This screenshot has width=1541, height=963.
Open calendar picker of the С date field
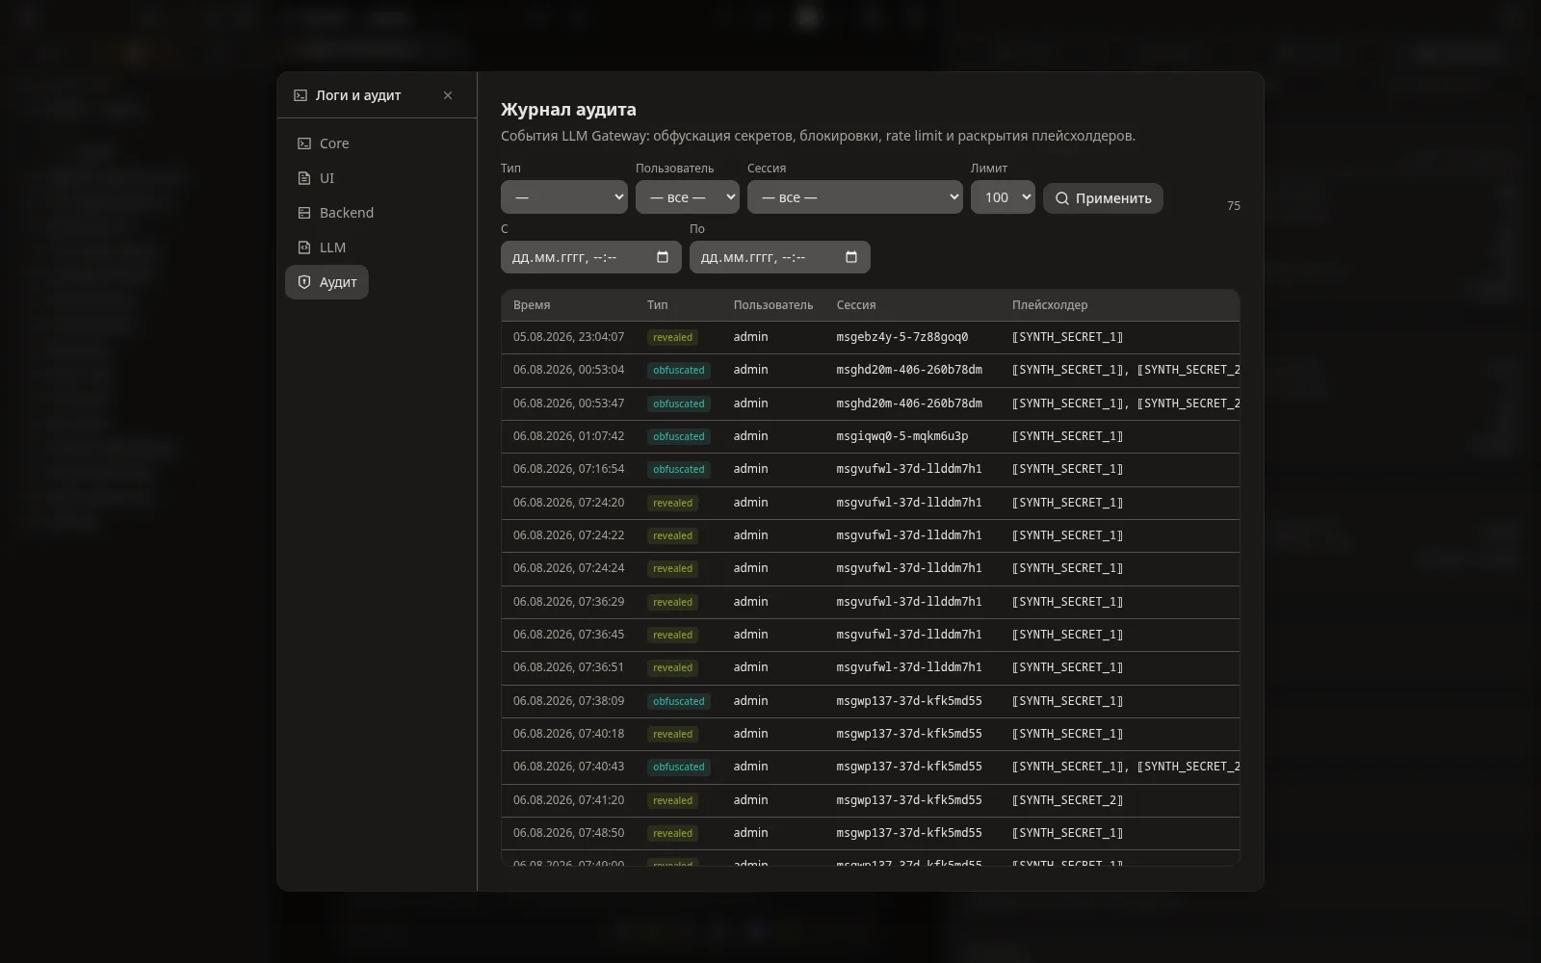pyautogui.click(x=663, y=257)
